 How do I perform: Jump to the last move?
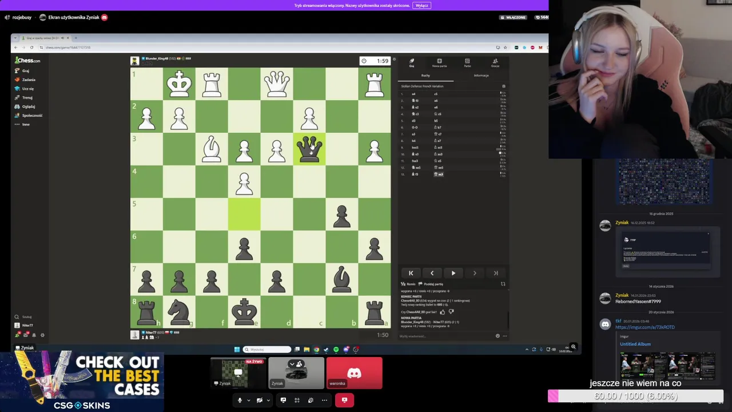496,273
